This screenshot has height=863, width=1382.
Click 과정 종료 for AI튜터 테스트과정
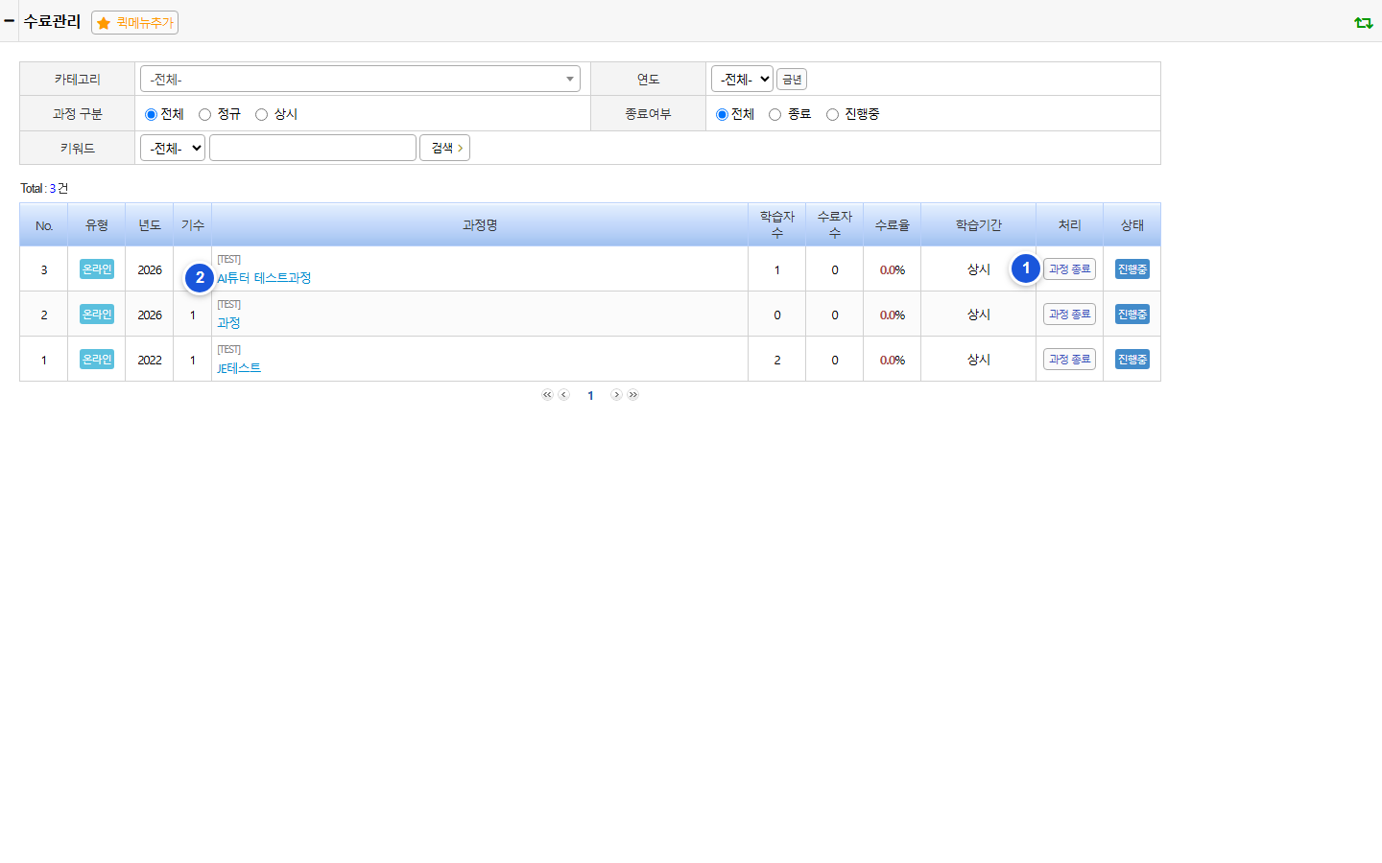1069,269
